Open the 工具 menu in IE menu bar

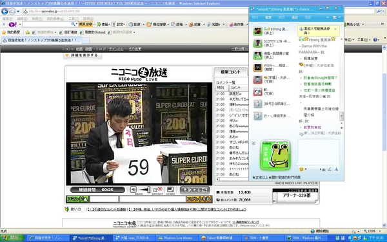74,19
